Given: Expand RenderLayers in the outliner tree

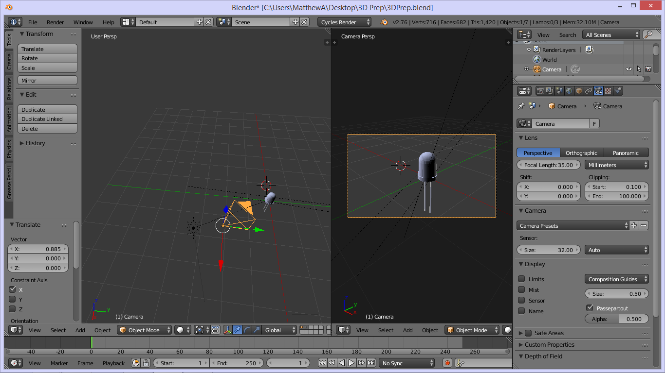Looking at the screenshot, I should pyautogui.click(x=529, y=50).
